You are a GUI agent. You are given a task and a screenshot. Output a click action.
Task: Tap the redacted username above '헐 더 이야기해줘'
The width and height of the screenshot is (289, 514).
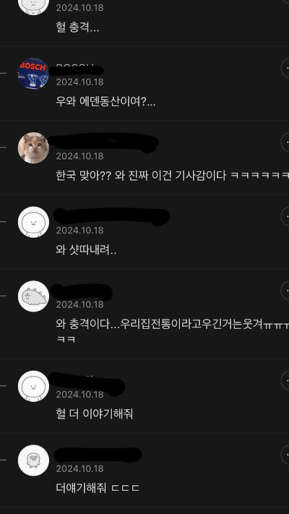click(x=87, y=382)
